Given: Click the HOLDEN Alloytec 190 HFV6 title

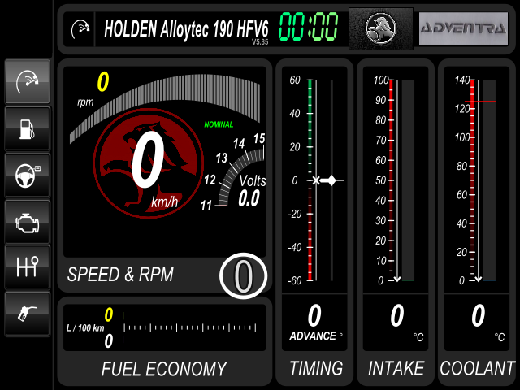Looking at the screenshot, I should 186,29.
